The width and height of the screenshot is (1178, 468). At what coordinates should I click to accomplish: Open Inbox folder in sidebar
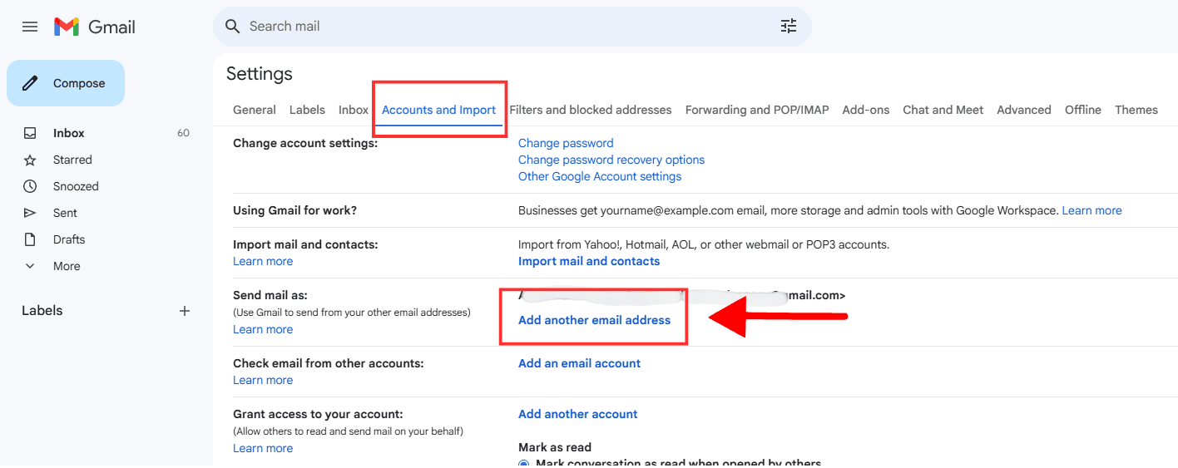tap(69, 133)
